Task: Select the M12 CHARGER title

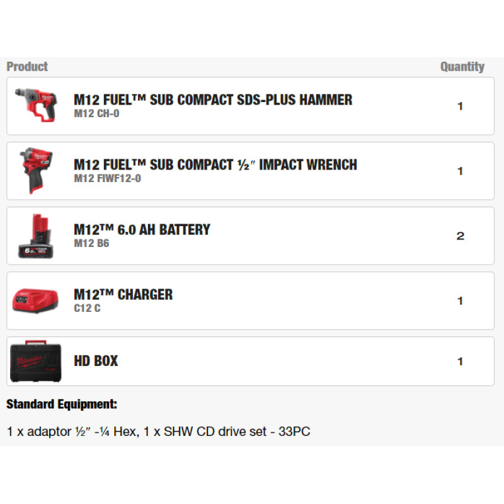Action: click(123, 294)
